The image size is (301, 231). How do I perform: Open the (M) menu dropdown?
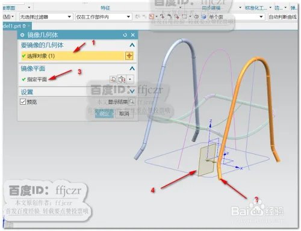tap(8, 17)
